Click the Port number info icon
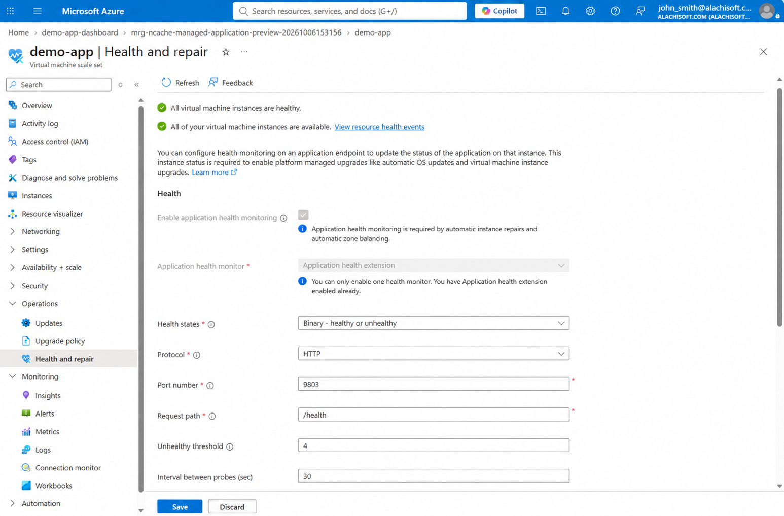The image size is (784, 516). (210, 386)
